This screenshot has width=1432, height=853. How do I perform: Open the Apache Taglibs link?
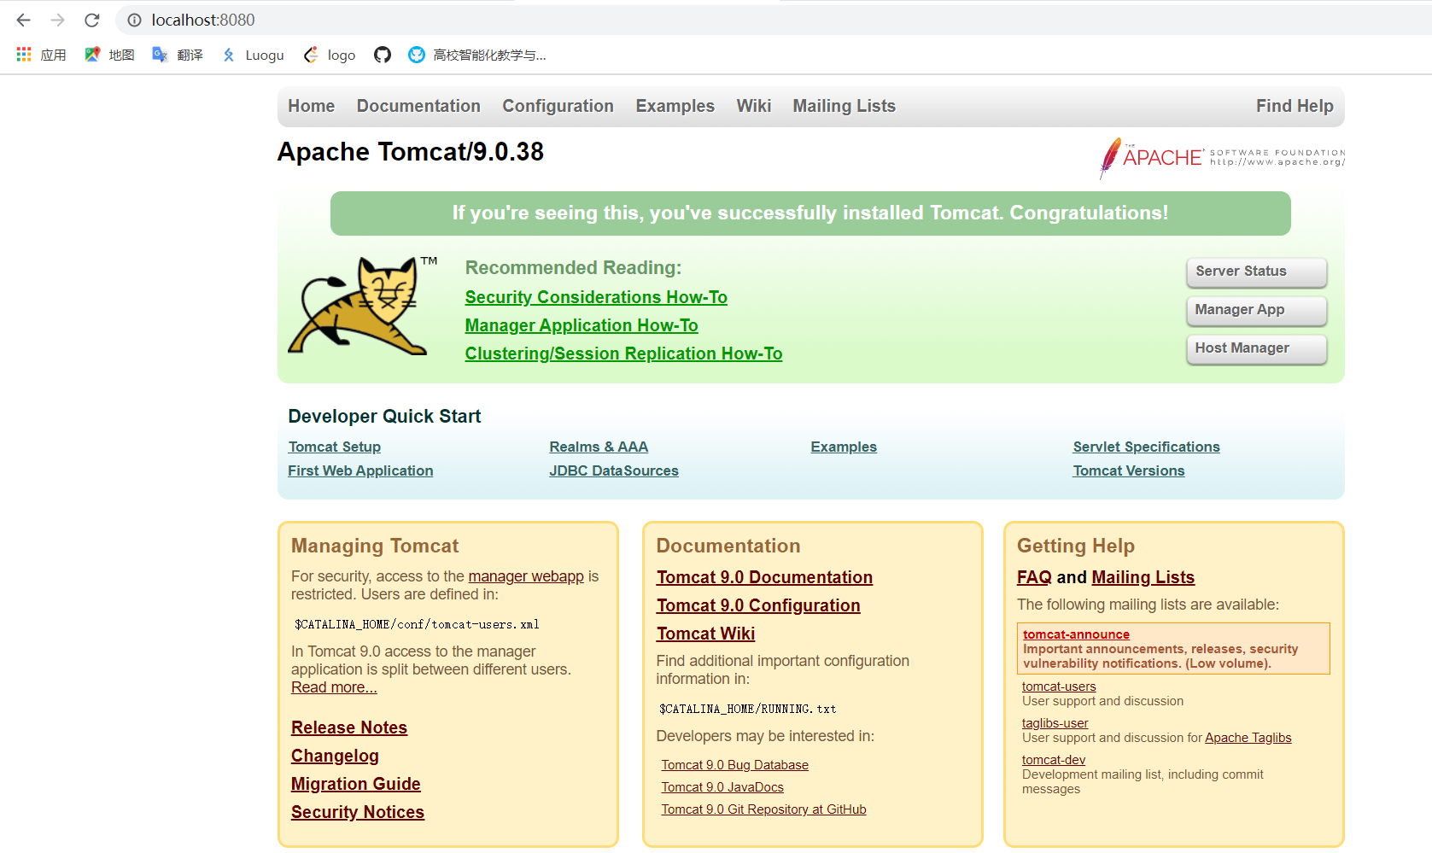tap(1248, 738)
